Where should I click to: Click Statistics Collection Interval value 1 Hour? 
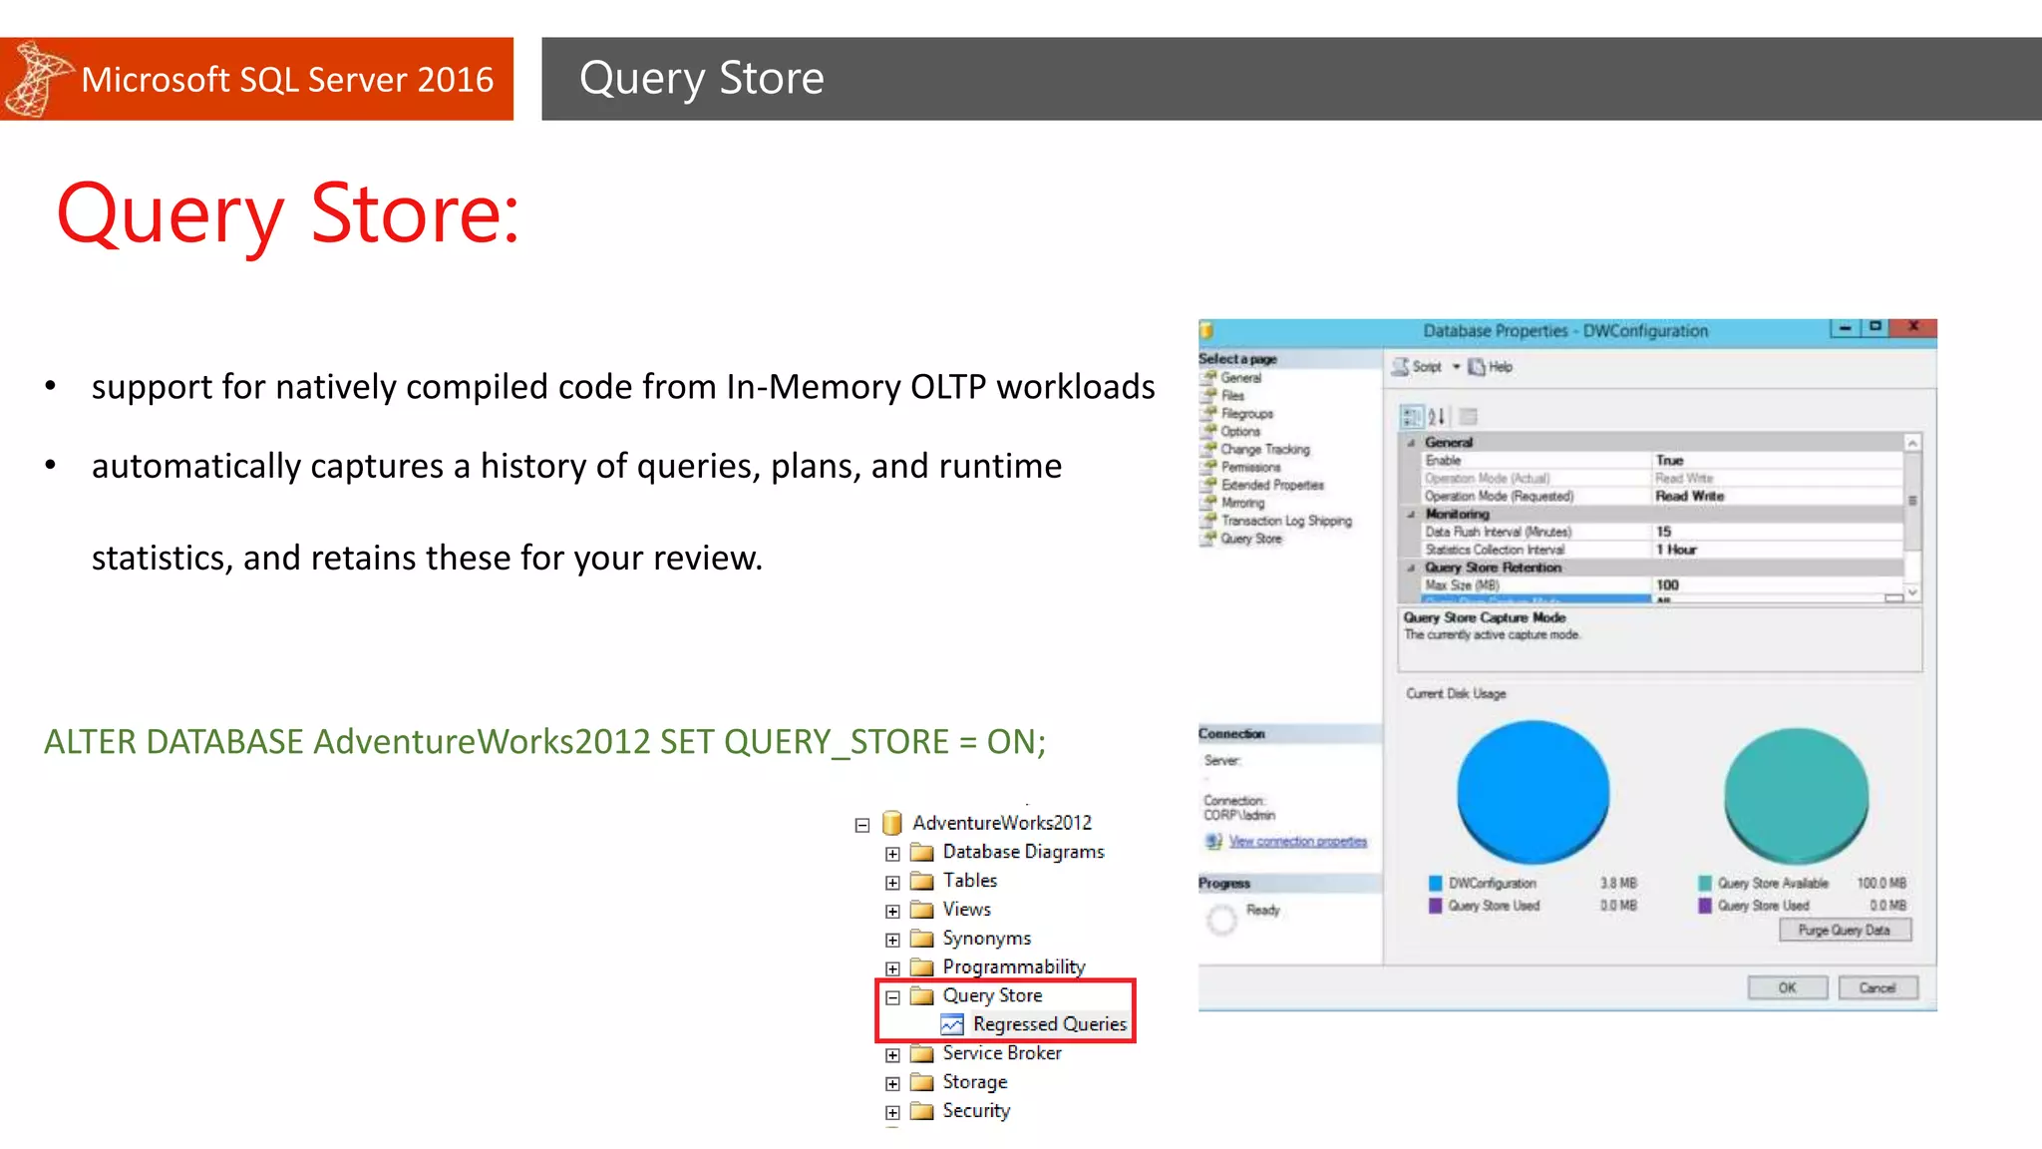click(1675, 551)
